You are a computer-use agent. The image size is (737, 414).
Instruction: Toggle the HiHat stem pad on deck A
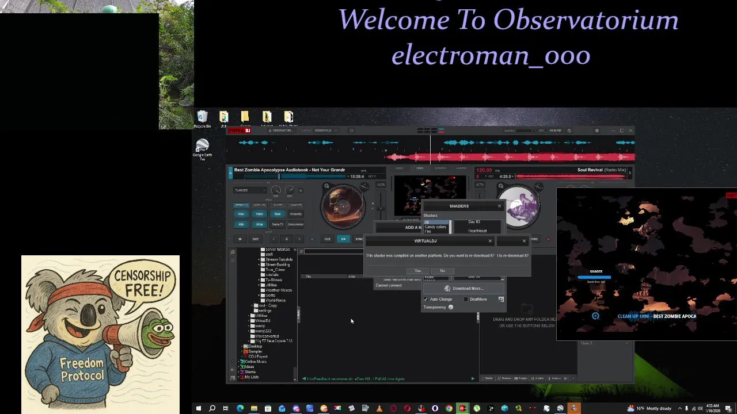click(259, 224)
